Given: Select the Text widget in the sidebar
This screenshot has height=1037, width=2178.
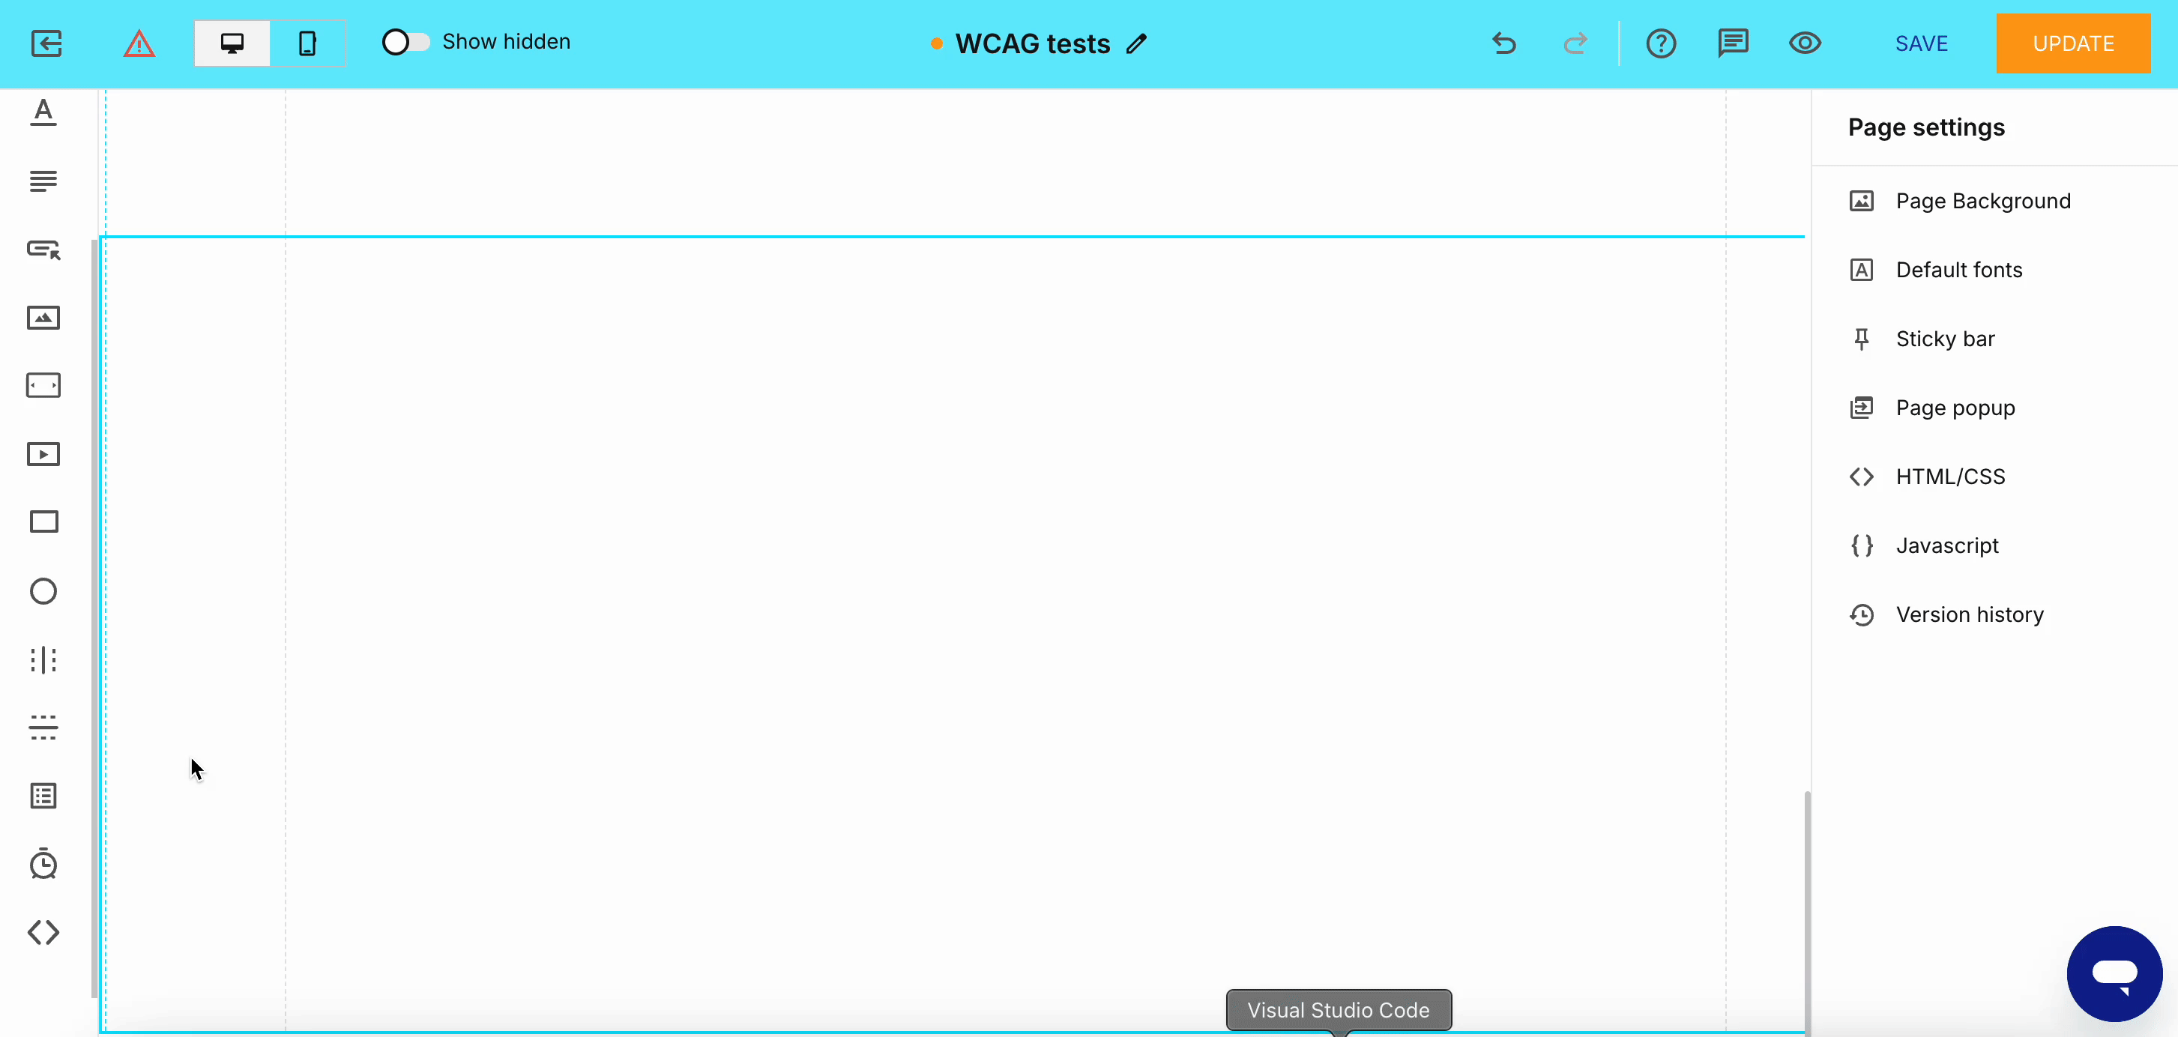Looking at the screenshot, I should pos(43,112).
